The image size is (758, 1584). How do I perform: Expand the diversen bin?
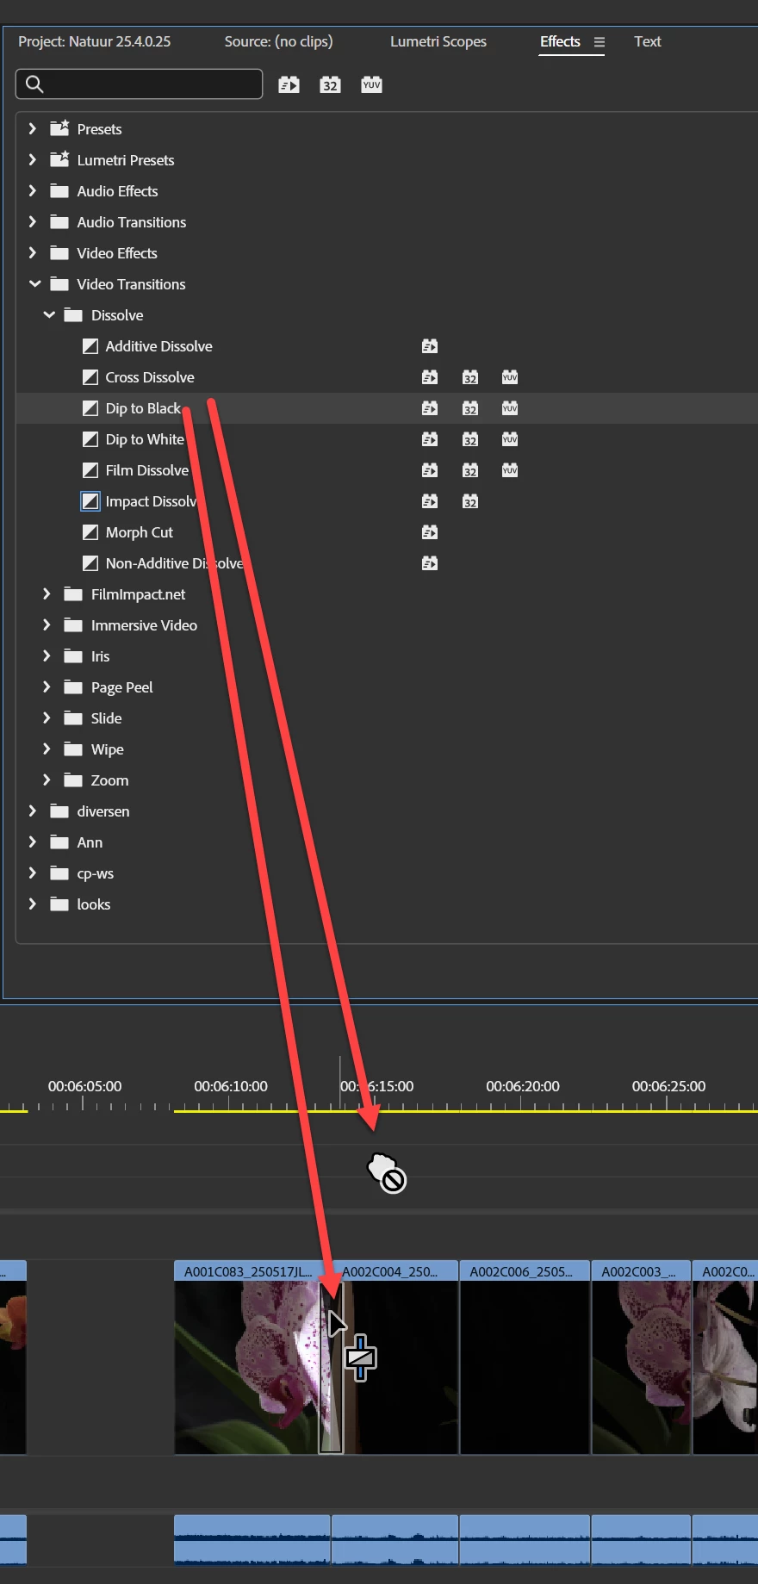click(33, 811)
